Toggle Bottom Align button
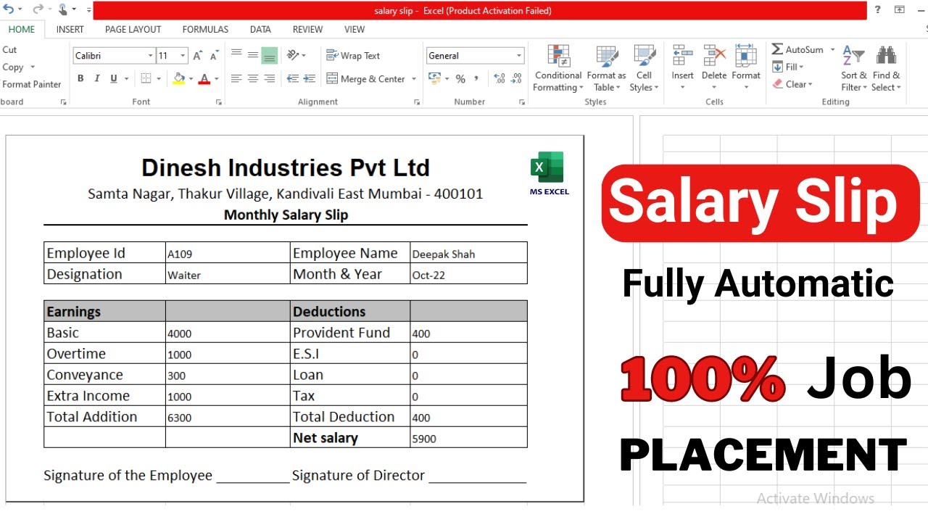The height and width of the screenshot is (522, 928). (x=269, y=55)
